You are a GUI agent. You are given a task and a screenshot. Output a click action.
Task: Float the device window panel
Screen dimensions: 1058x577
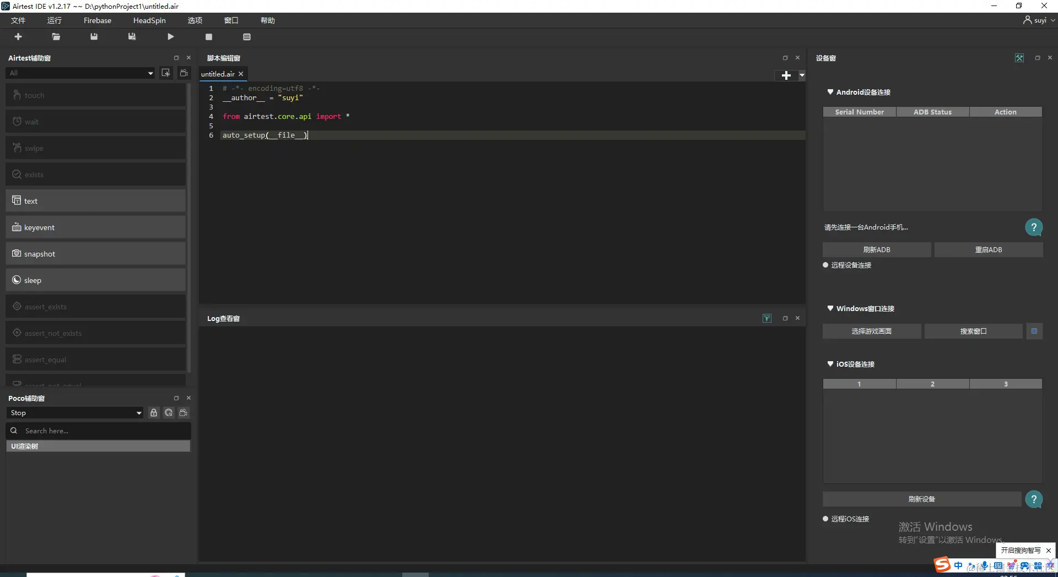click(1038, 58)
